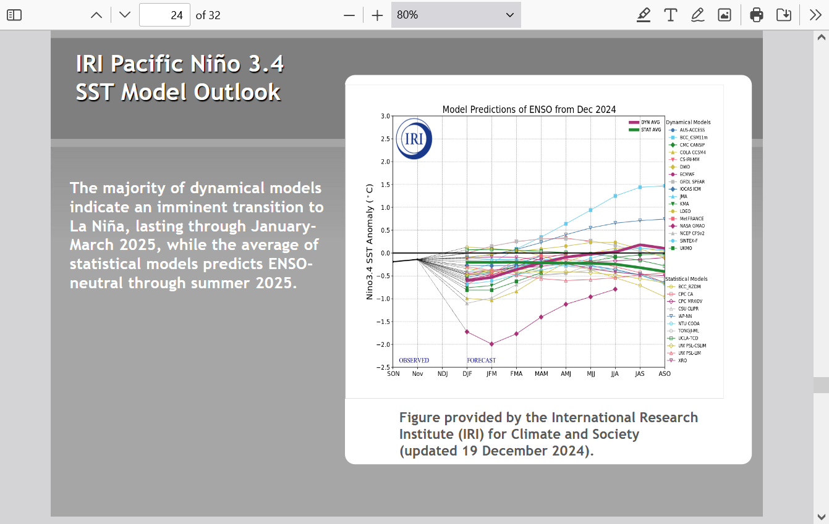Click the scrollbar down arrow
Viewport: 829px width, 524px height.
click(x=821, y=516)
